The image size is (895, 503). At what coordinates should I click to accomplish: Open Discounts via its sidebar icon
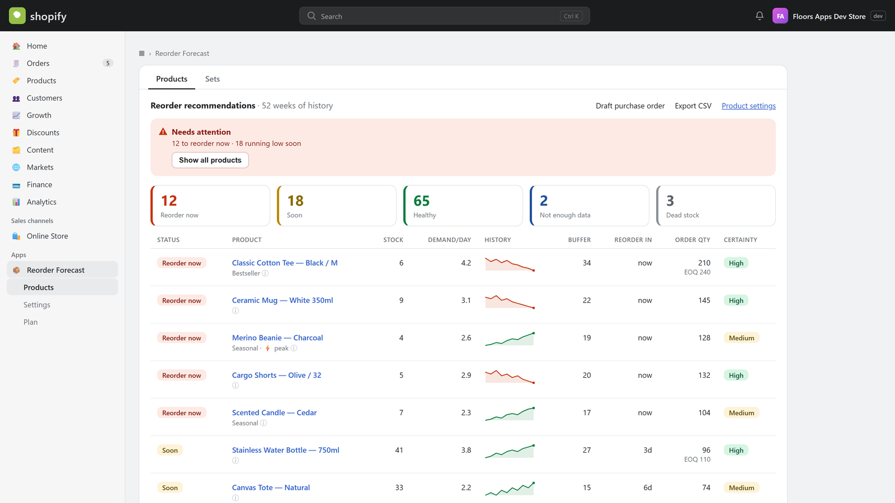[x=16, y=133]
